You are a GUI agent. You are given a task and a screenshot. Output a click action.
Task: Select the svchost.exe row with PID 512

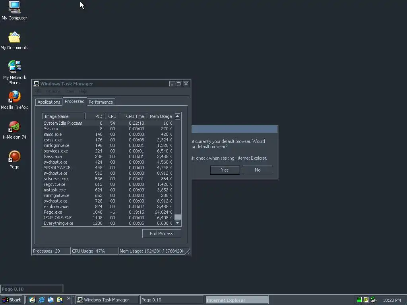tap(108, 173)
